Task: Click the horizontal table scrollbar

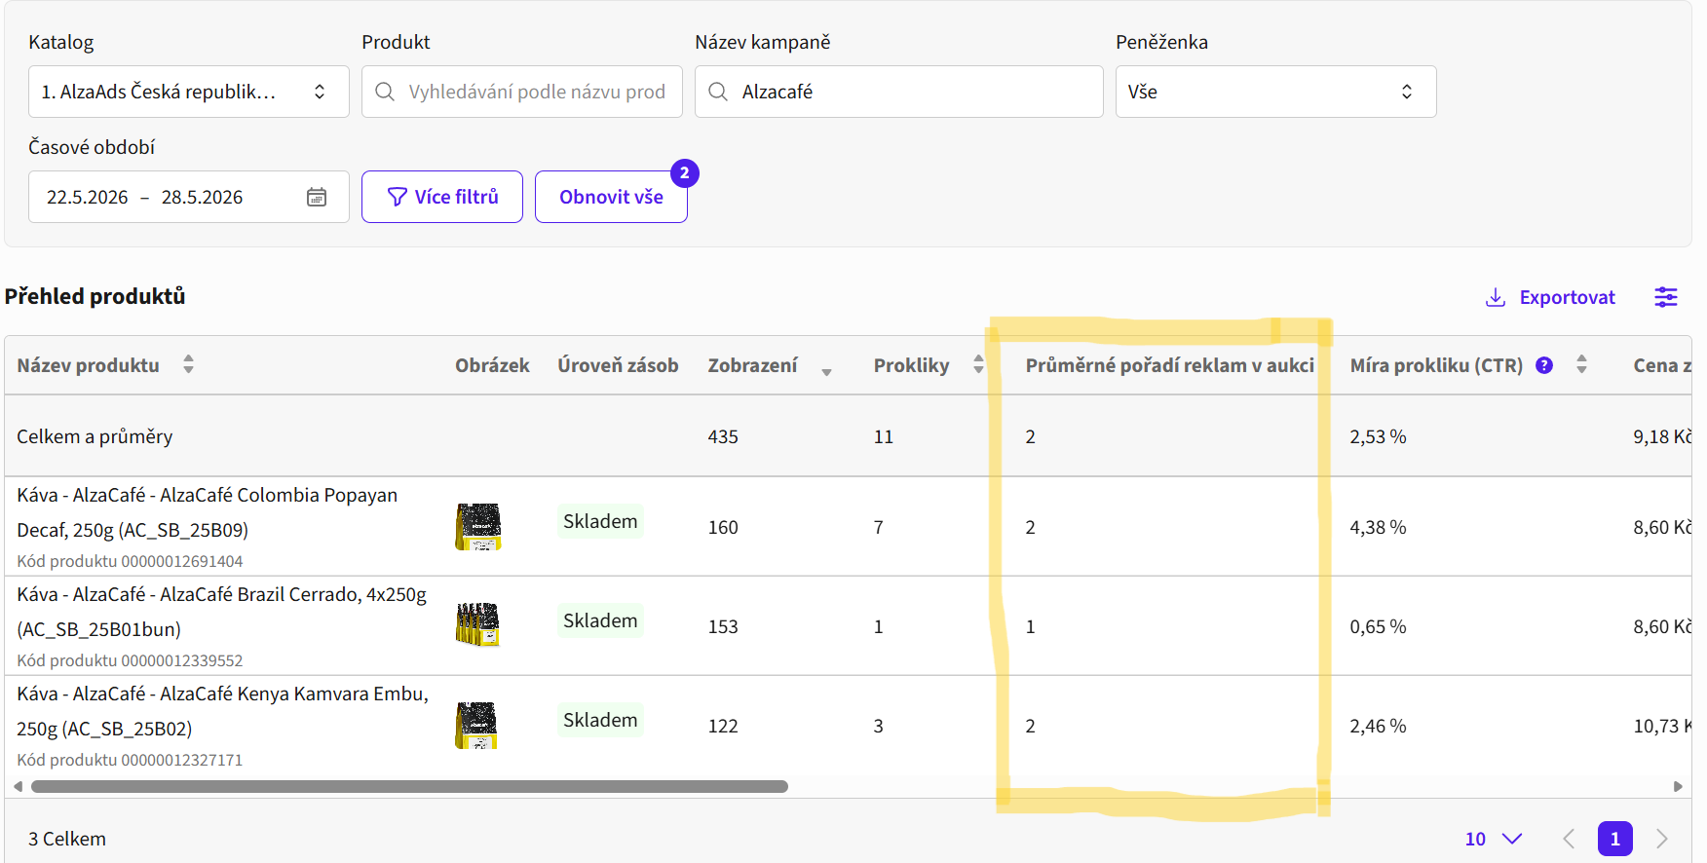Action: point(409,786)
